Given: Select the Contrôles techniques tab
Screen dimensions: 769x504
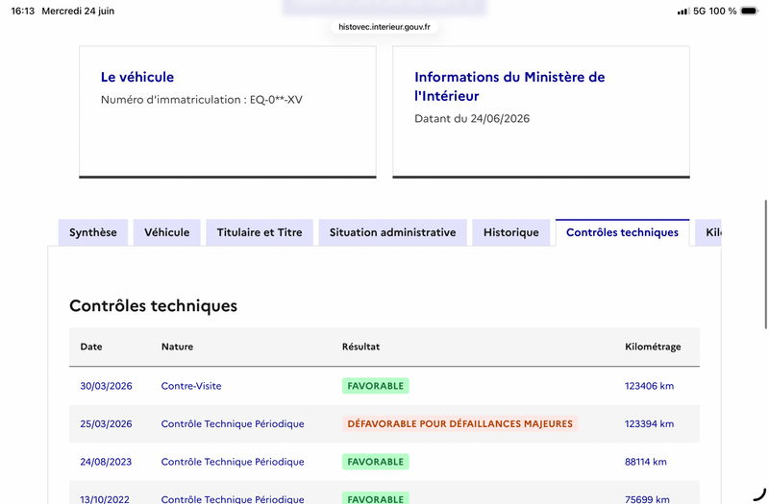Looking at the screenshot, I should tap(622, 232).
